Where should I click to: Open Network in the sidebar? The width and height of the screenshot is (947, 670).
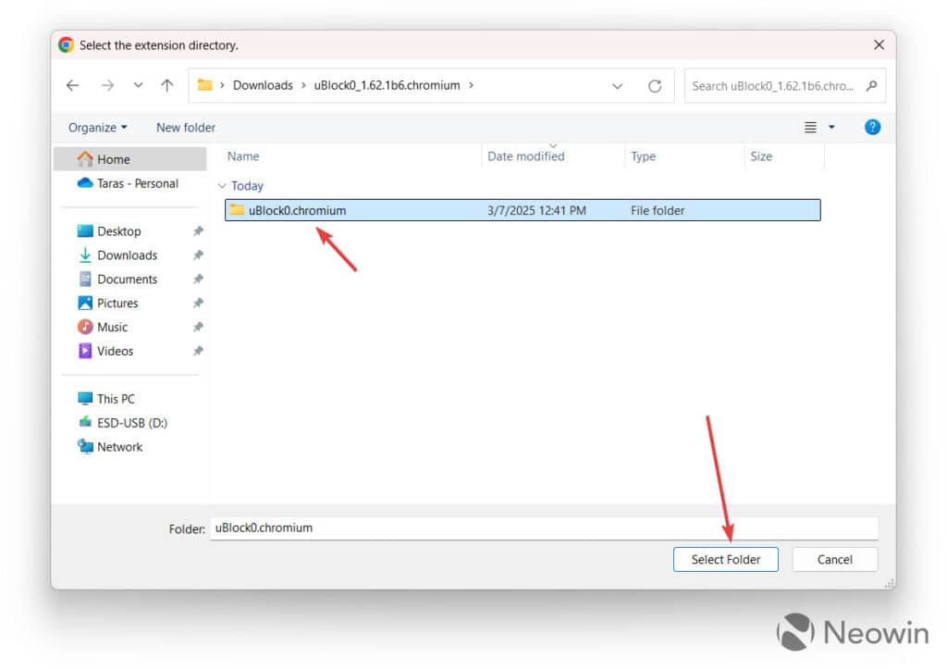pyautogui.click(x=119, y=446)
